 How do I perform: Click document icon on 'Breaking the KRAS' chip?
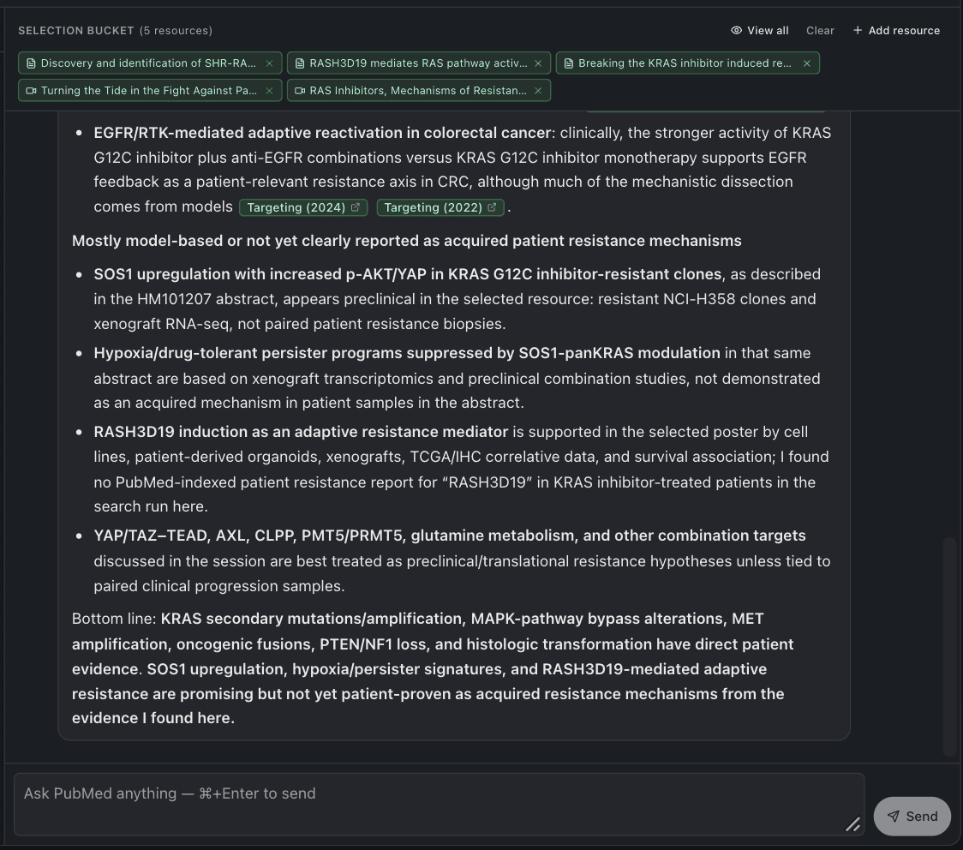[569, 63]
